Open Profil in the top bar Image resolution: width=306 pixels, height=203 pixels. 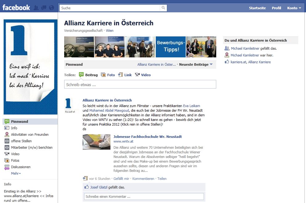pyautogui.click(x=276, y=8)
